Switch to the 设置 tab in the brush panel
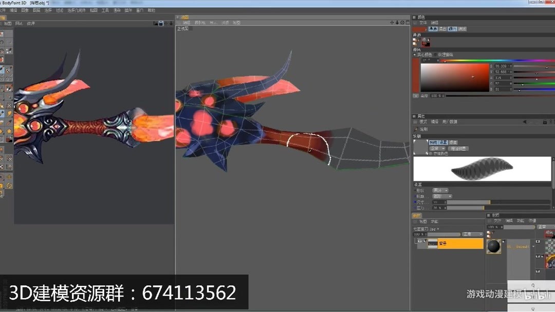The width and height of the screenshot is (555, 312). click(442, 143)
